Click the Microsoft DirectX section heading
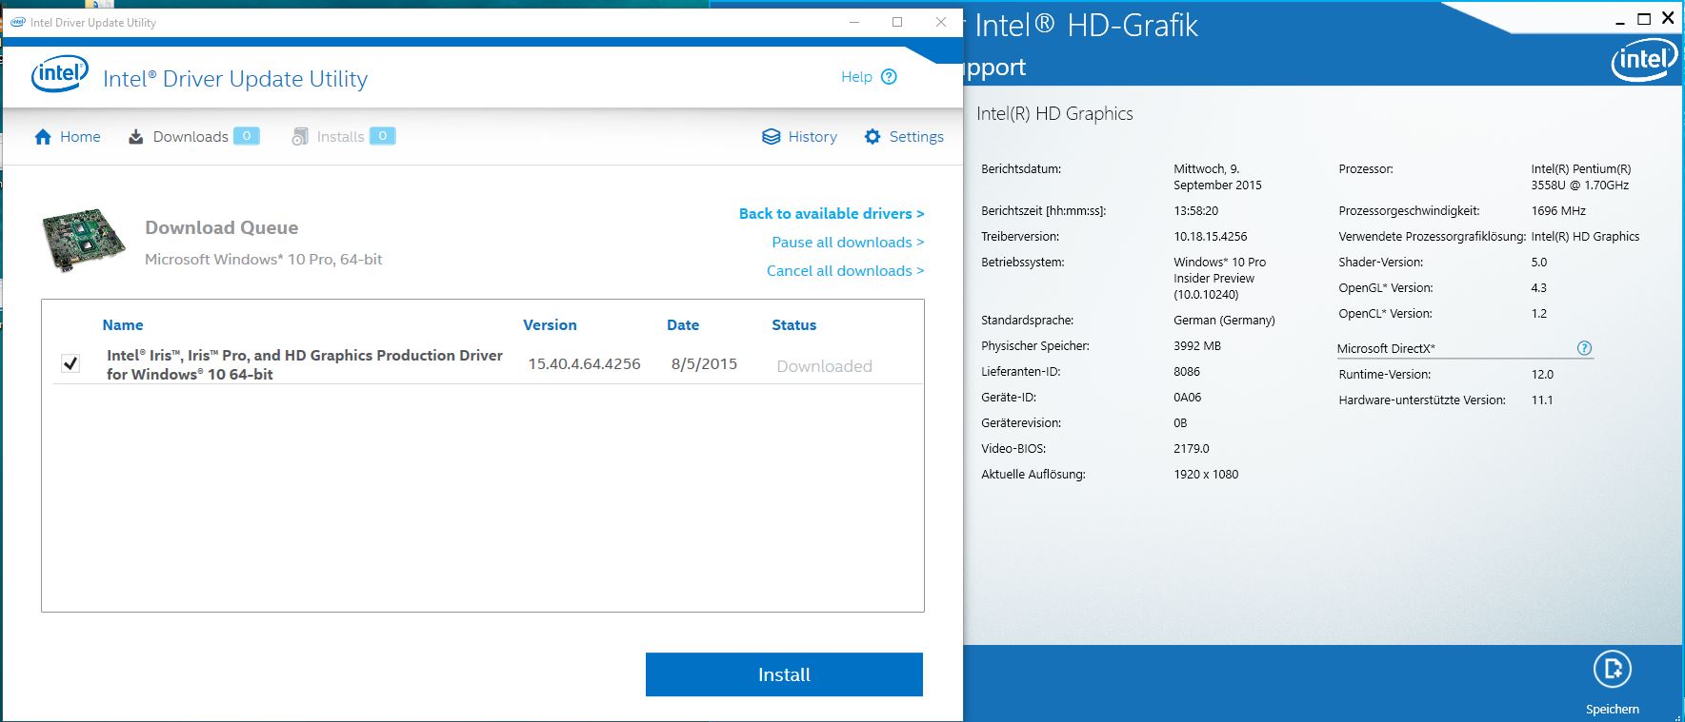Screen dimensions: 1685x722 [x=1386, y=349]
